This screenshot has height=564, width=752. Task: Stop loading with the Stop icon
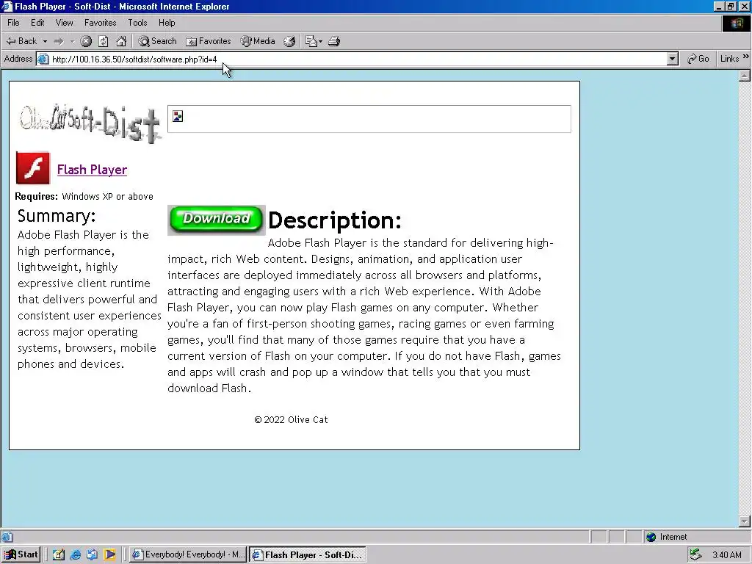click(x=86, y=41)
